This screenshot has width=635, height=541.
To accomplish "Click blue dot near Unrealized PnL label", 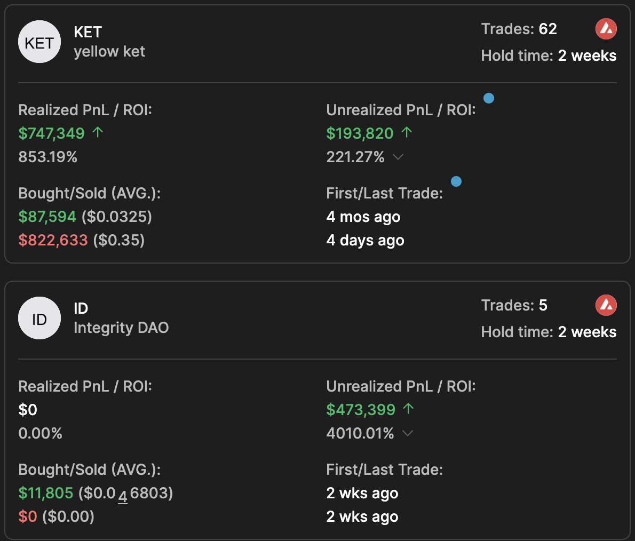I will (x=488, y=98).
